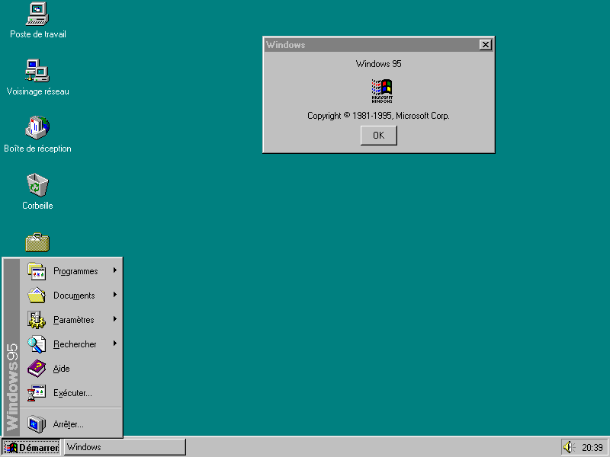Click OK in the Windows dialog

pos(378,136)
